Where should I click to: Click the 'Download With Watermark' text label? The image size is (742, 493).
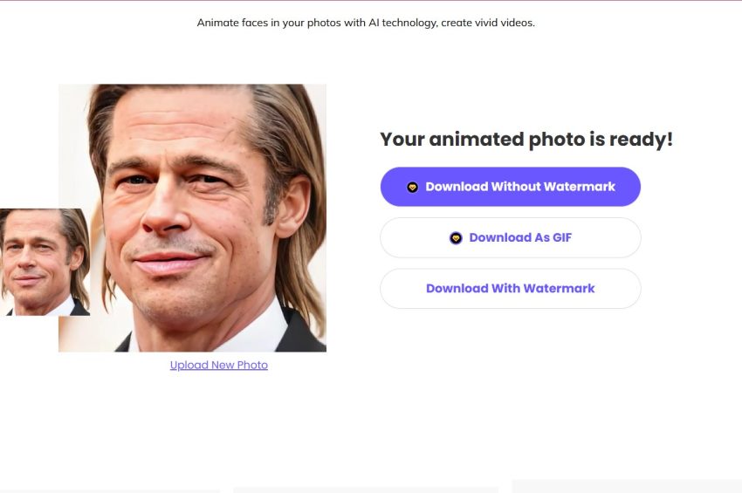510,288
